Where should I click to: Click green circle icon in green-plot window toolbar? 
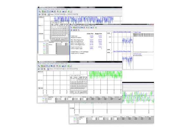click(x=68, y=66)
